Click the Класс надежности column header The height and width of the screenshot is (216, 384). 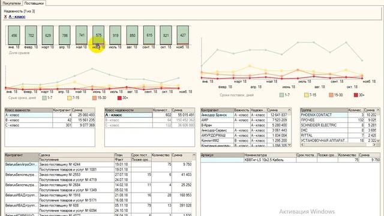tap(128, 110)
